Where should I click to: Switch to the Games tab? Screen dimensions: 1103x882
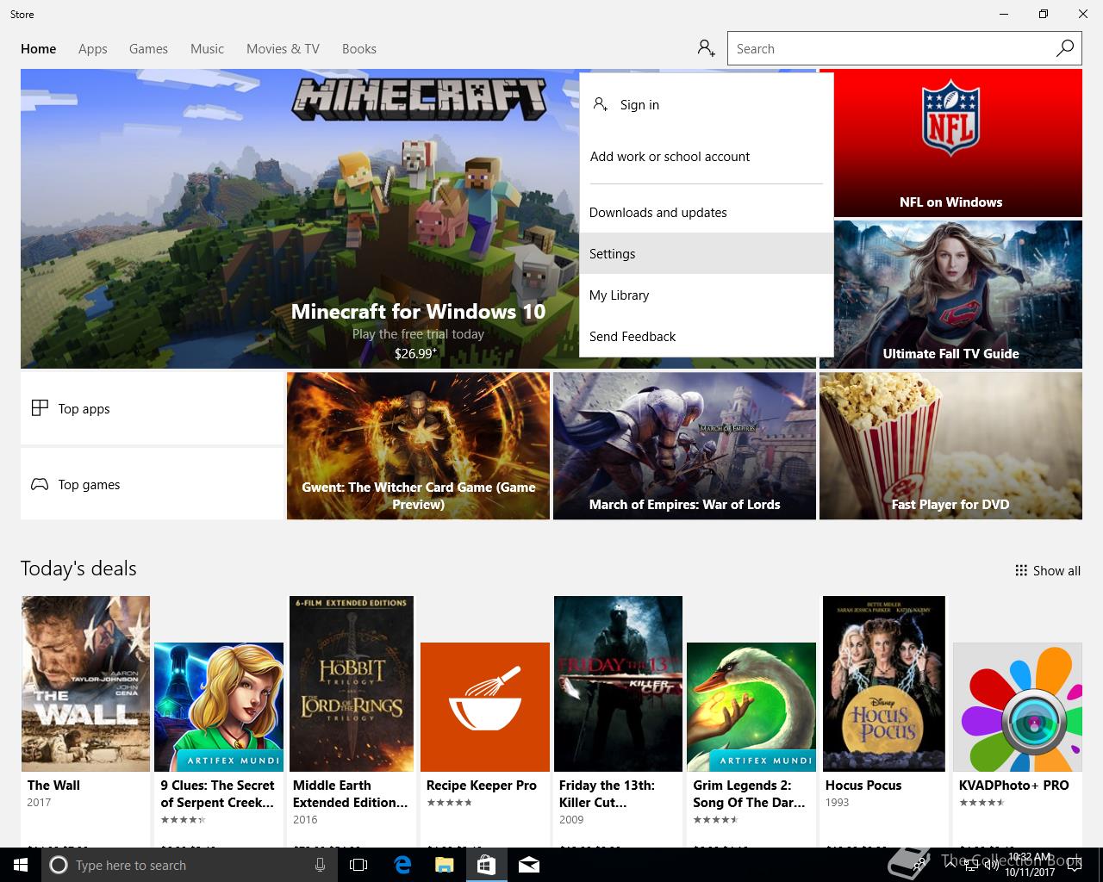pos(148,48)
